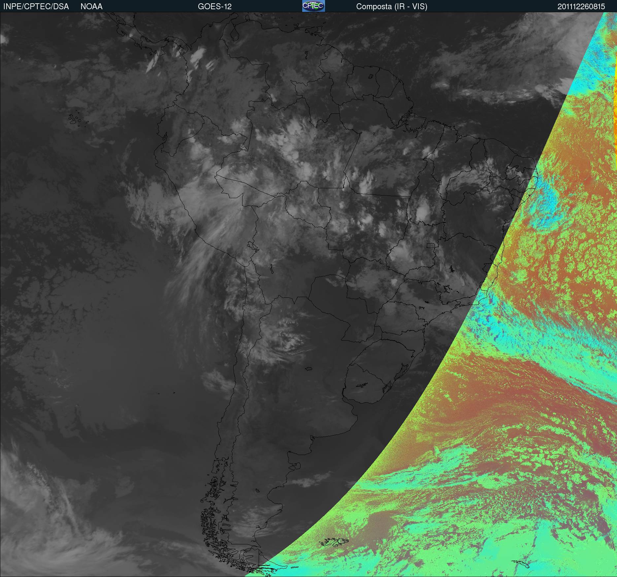The image size is (617, 577).
Task: Click the 201112260815 timestamp
Action: (581, 7)
